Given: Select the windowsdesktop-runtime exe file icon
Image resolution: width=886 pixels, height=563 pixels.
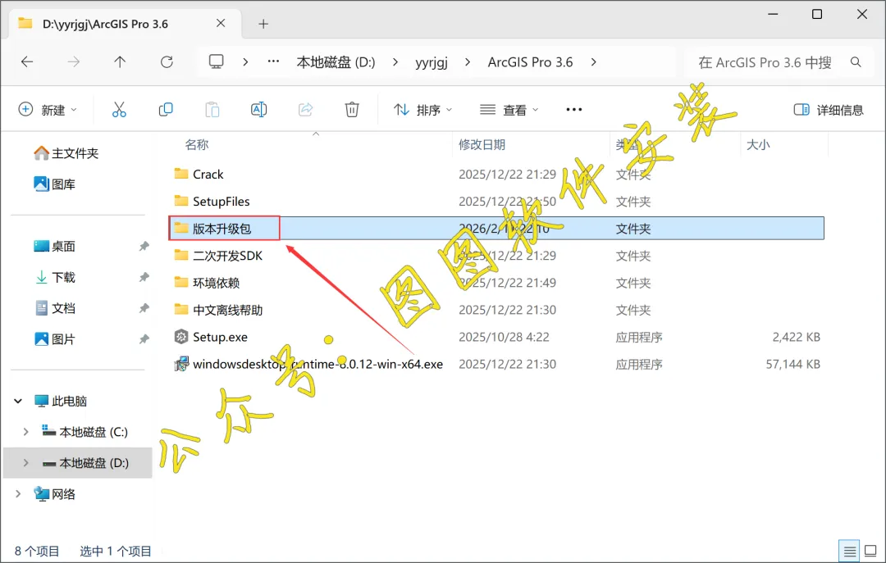Looking at the screenshot, I should point(180,364).
